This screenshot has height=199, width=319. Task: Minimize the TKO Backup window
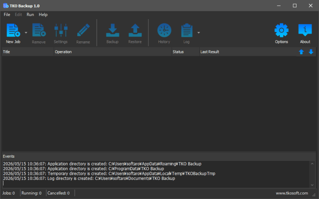279,6
